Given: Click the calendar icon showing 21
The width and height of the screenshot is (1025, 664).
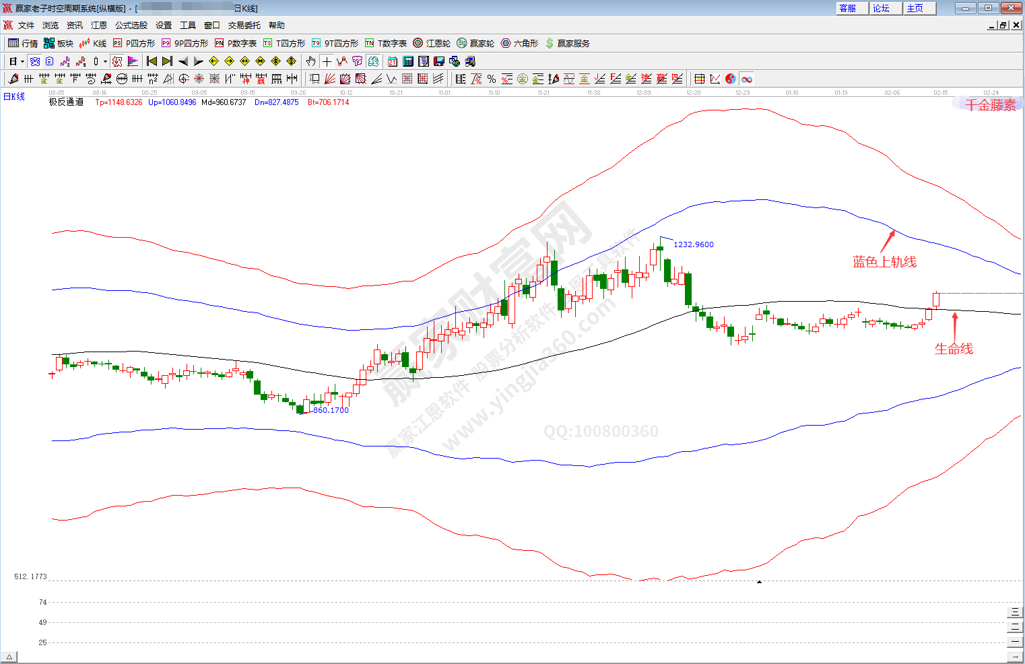Looking at the screenshot, I should 393,61.
